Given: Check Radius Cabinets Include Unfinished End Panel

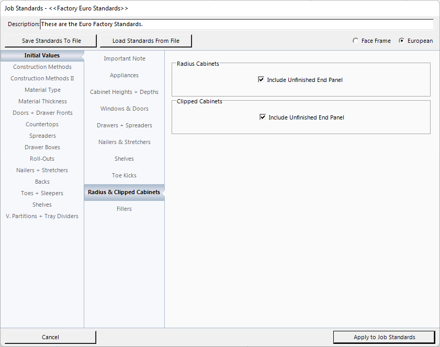Looking at the screenshot, I should point(261,80).
